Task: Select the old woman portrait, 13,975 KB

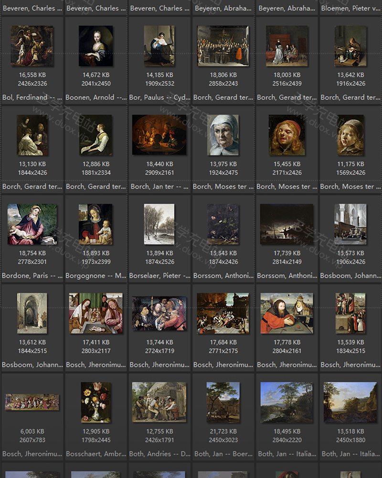Action: pos(223,135)
